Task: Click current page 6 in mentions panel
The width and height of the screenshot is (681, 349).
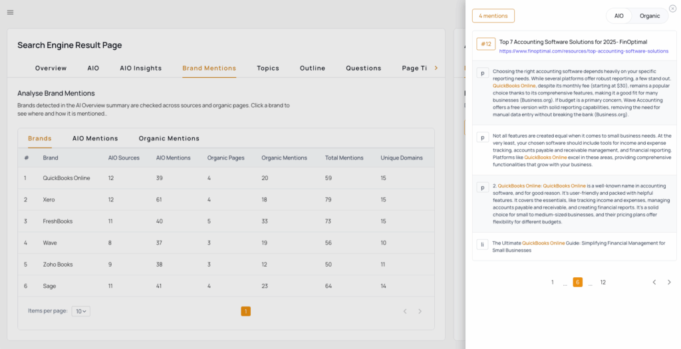Action: click(x=578, y=282)
